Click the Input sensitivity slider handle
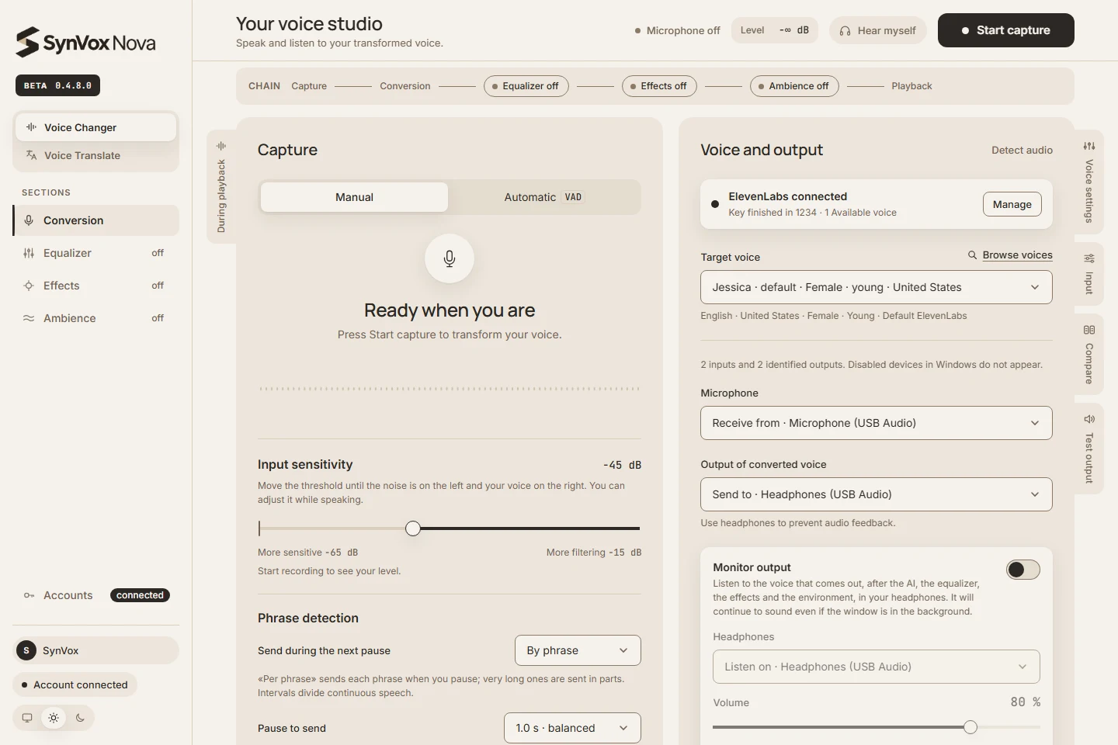Image resolution: width=1118 pixels, height=745 pixels. 413,528
